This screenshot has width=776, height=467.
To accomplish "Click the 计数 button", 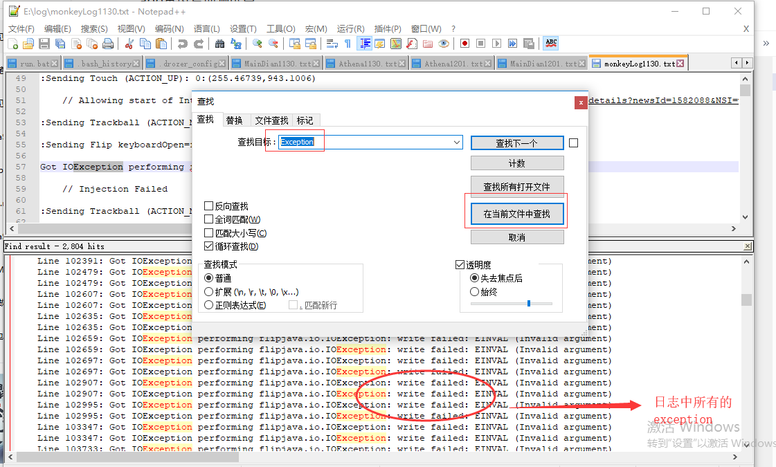I will pyautogui.click(x=516, y=163).
